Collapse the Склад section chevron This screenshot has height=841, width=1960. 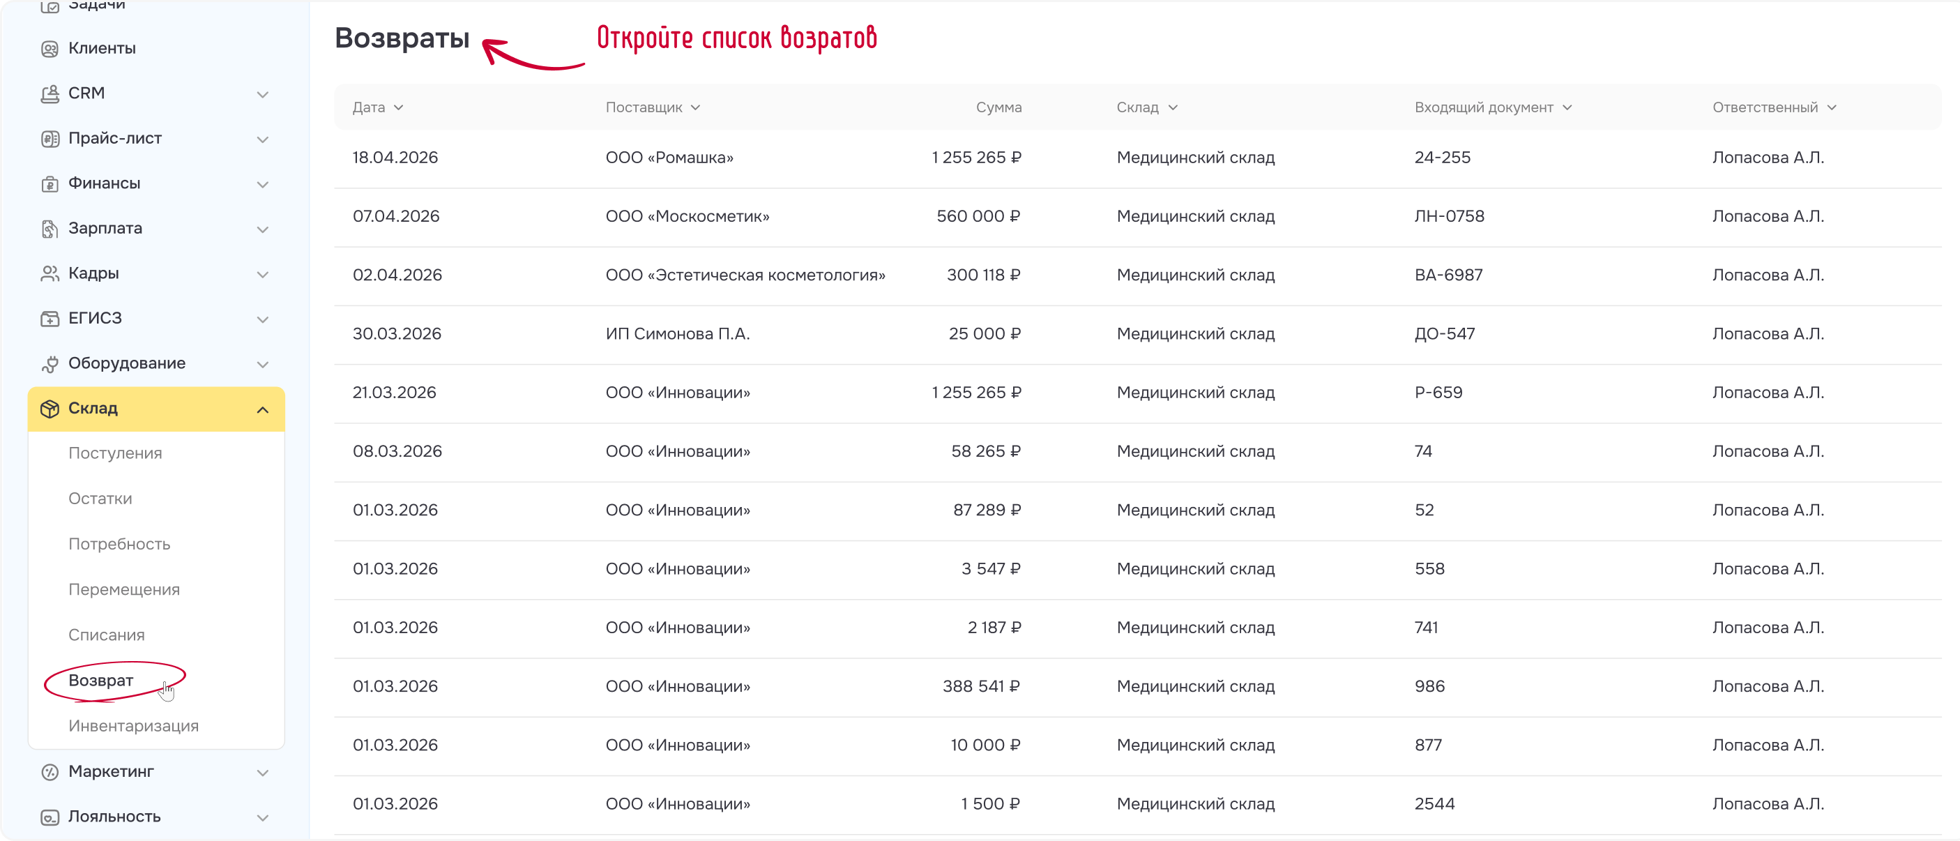(262, 409)
